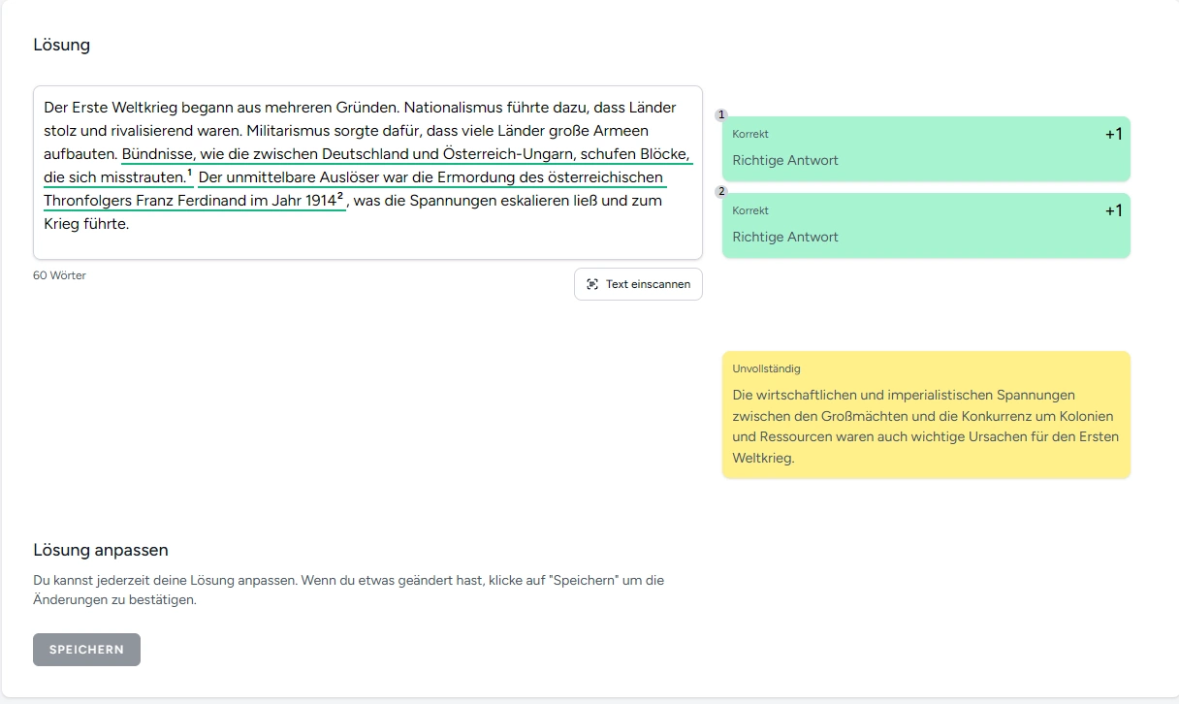
Task: Open the first green Korrekt feedback card
Action: tap(925, 149)
